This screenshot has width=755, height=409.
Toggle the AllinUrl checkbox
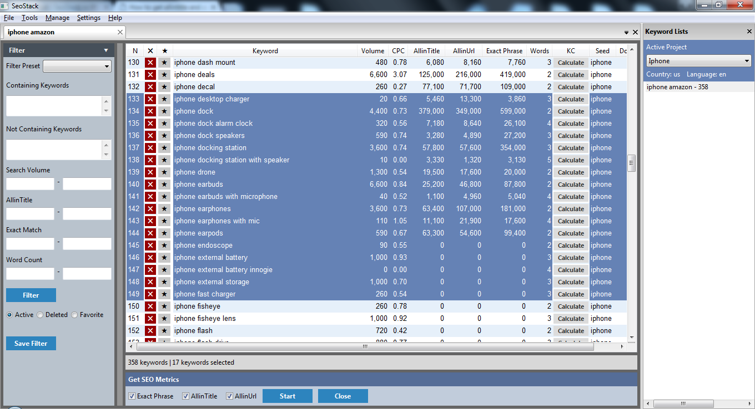pyautogui.click(x=229, y=396)
